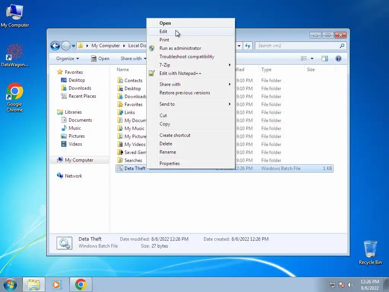
Task: Choose Copy from the context menu
Action: tap(191, 124)
